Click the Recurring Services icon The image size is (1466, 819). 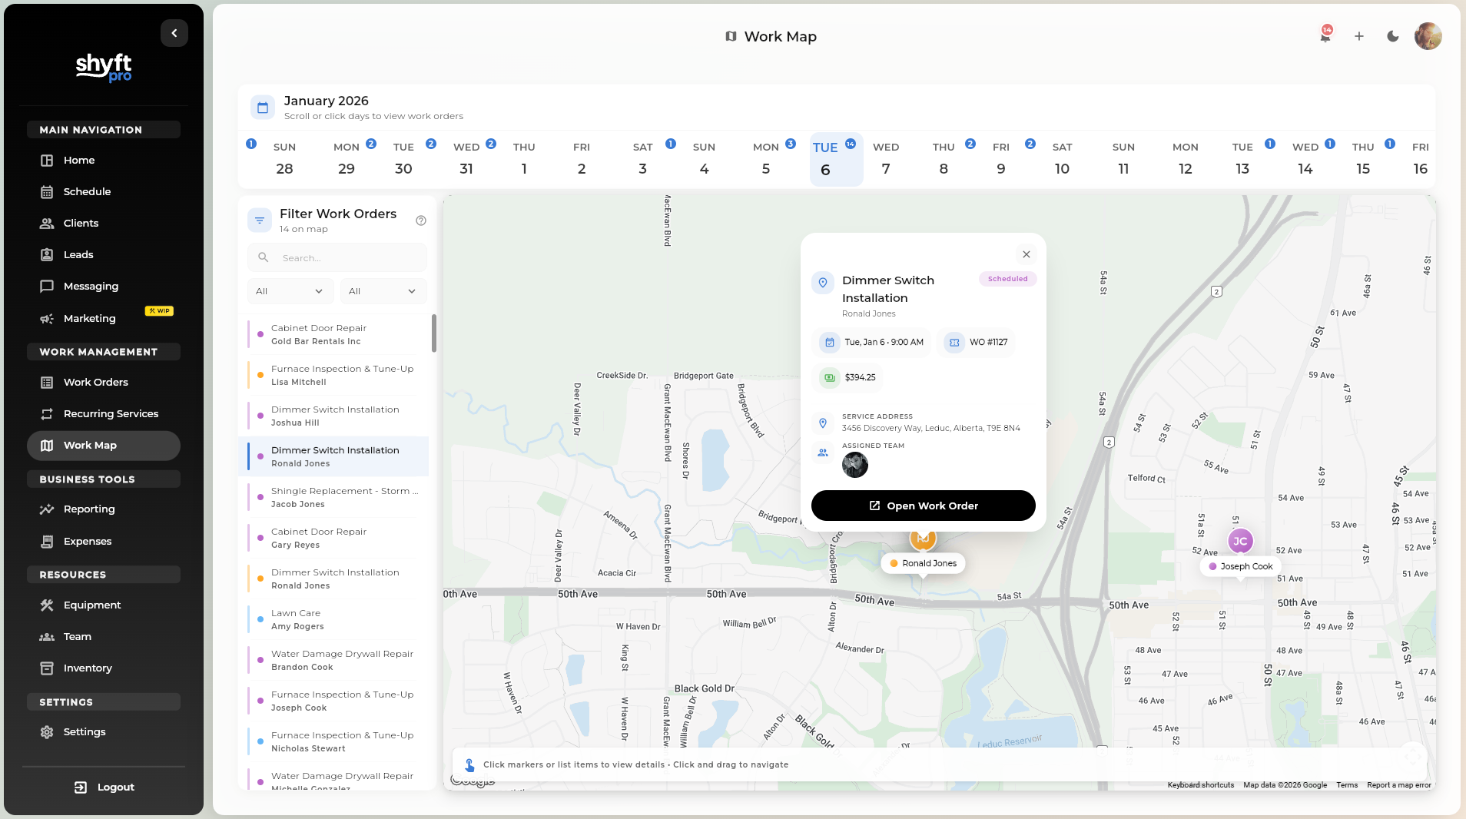48,413
